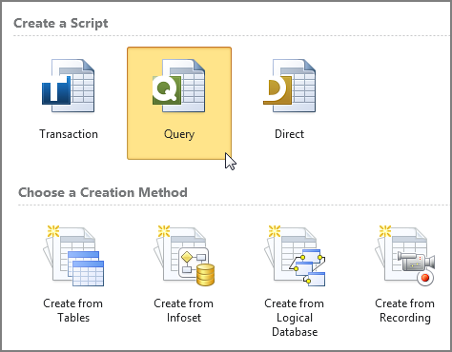
Task: Click the "Create from Tables" caption
Action: click(73, 310)
